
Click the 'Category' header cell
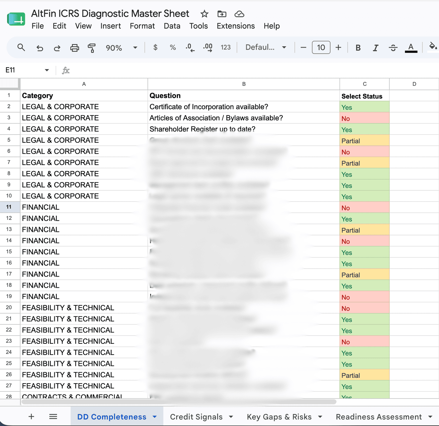pos(84,96)
